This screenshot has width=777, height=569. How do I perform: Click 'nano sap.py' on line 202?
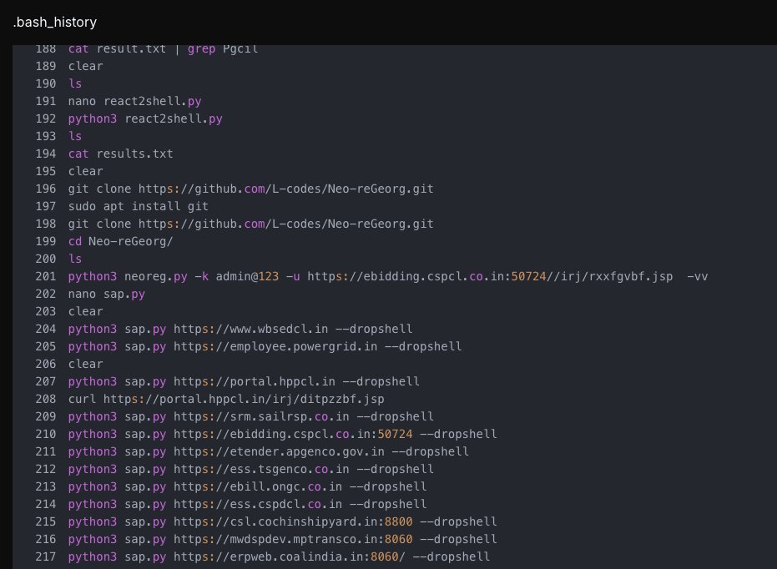click(x=107, y=295)
